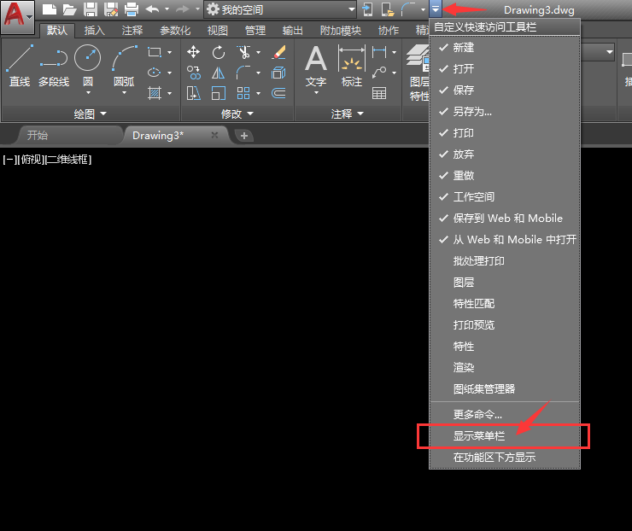632x531 pixels.
Task: Select 在功能区下方显示 menu entry
Action: pos(505,458)
